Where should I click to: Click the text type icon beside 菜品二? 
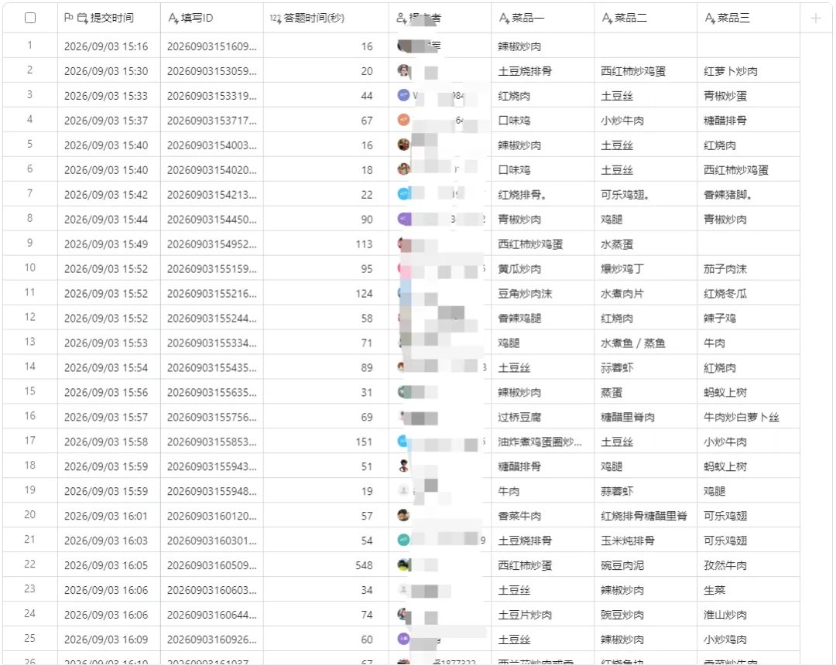point(607,18)
